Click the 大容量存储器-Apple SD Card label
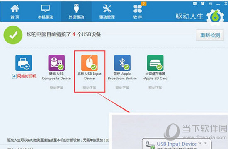 click(155, 76)
